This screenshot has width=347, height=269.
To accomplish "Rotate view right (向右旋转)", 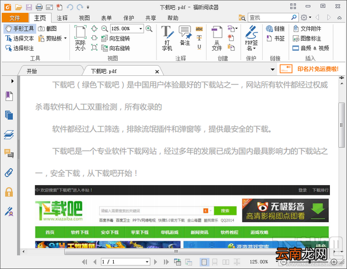I will coord(115,48).
